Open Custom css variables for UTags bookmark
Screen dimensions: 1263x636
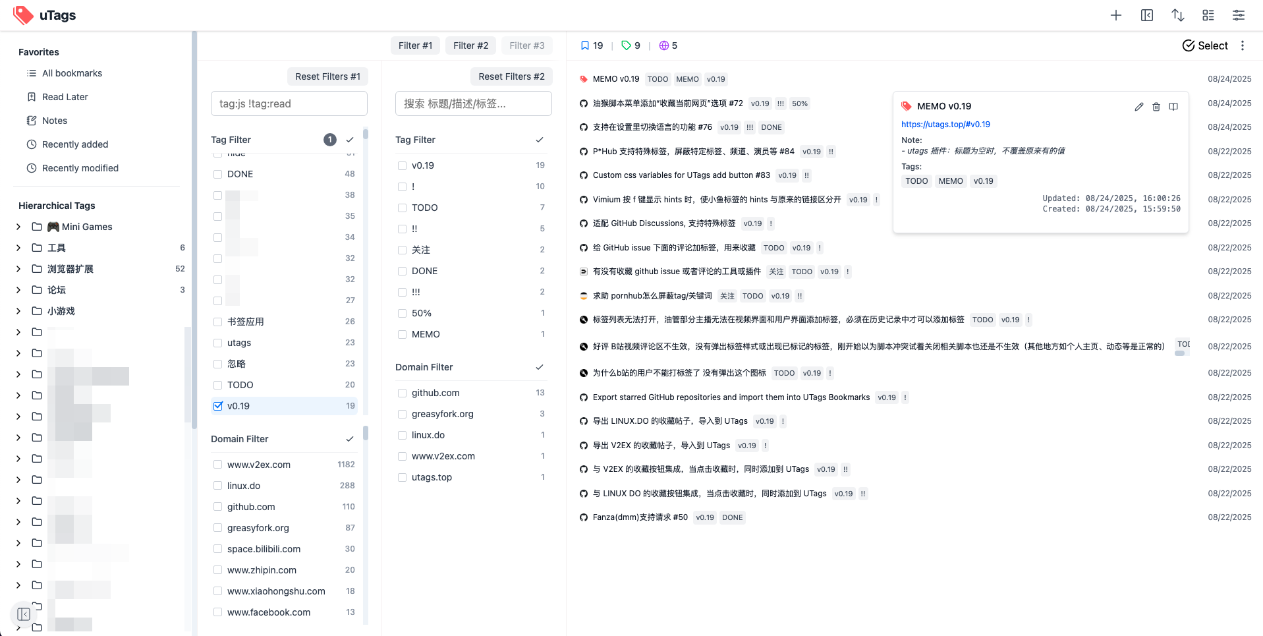[x=681, y=175]
